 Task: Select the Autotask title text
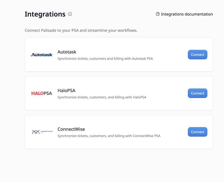click(x=67, y=52)
